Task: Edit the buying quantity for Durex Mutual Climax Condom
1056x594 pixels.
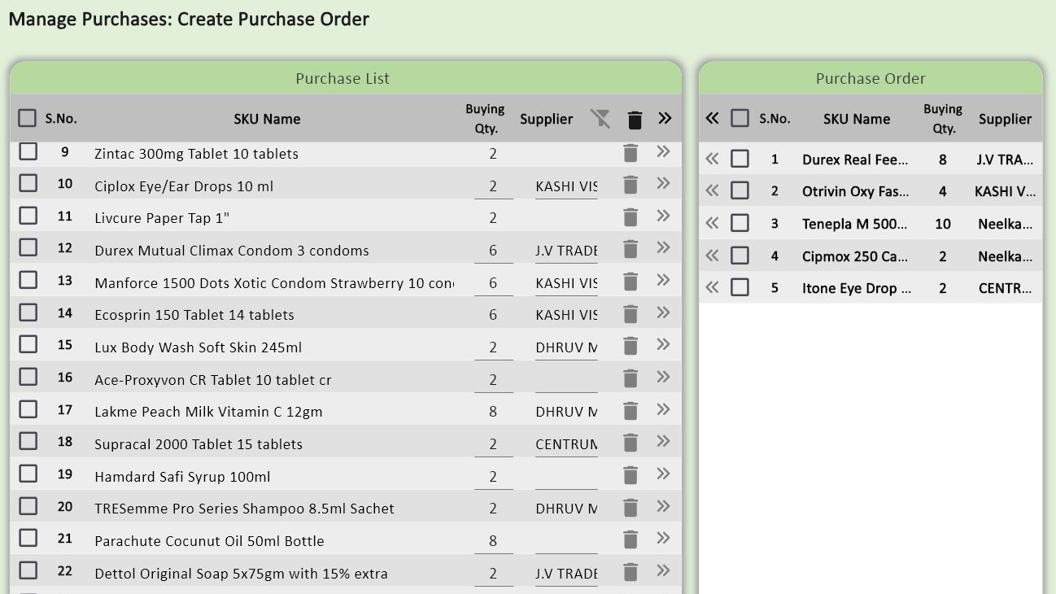Action: [493, 251]
